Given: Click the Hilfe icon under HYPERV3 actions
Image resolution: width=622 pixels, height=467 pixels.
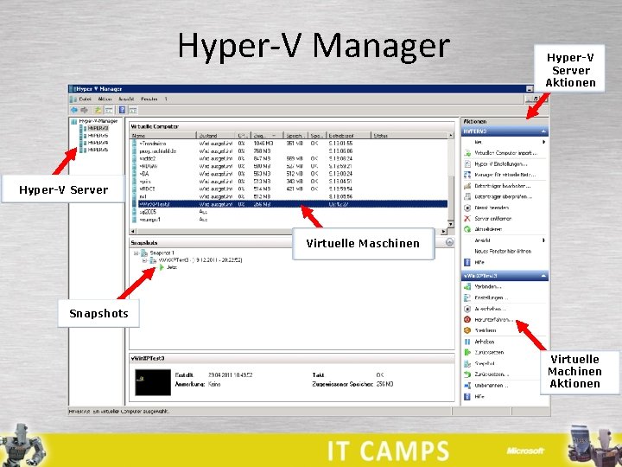Looking at the screenshot, I should coord(467,263).
